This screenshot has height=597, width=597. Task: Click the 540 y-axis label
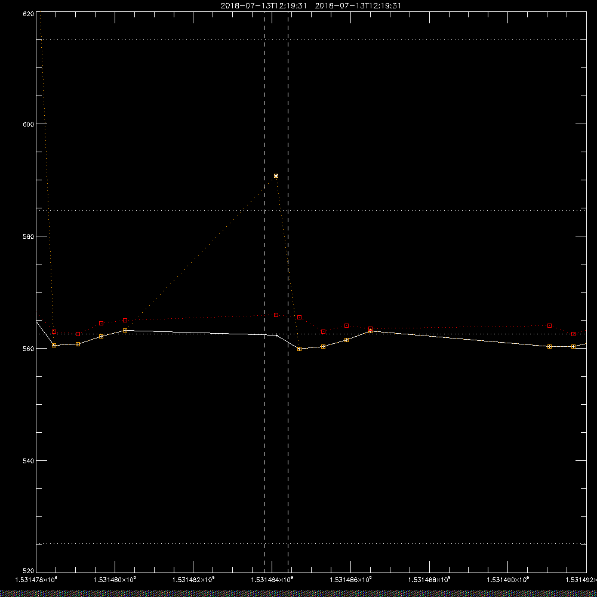29,461
